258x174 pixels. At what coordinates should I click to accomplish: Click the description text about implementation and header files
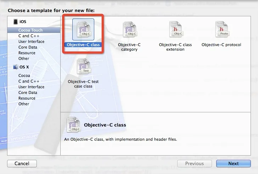tap(120, 140)
